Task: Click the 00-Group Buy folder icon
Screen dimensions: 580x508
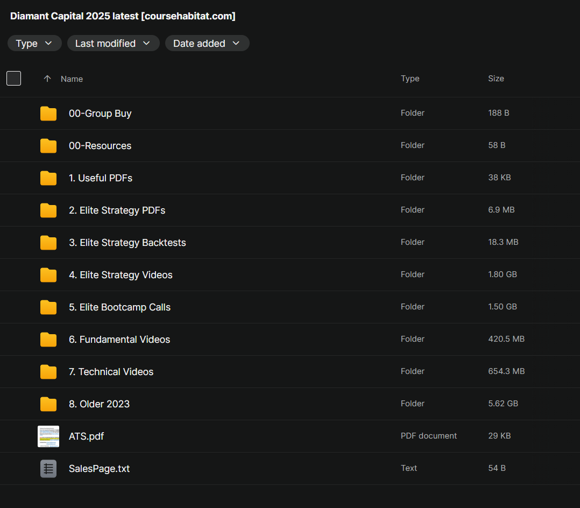Action: [x=48, y=114]
